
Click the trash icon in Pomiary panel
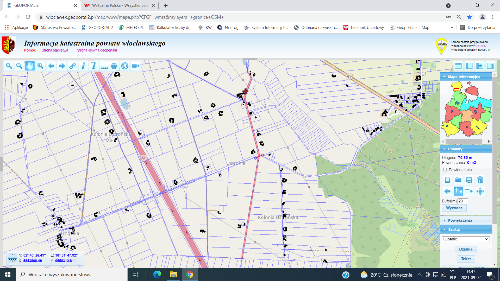(x=480, y=180)
